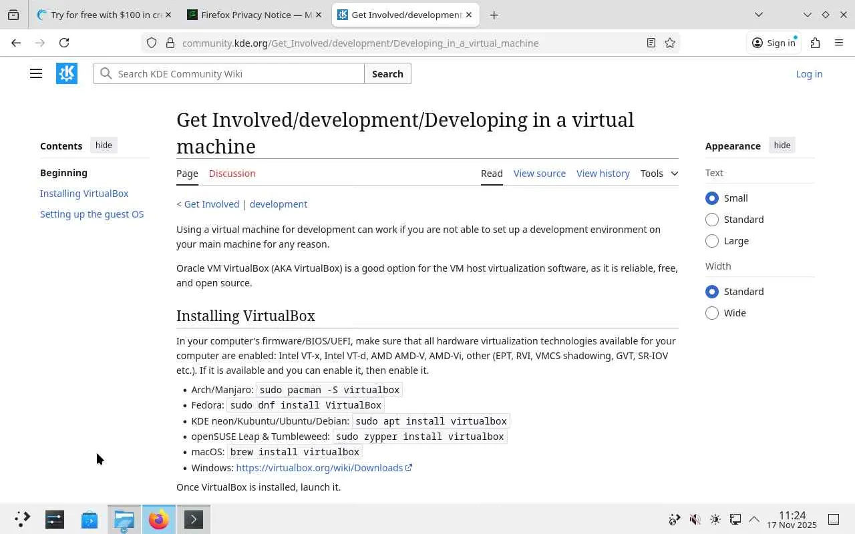Click the "sudo zypper install virtualbox" command text
Viewport: 855px width, 534px height.
419,437
